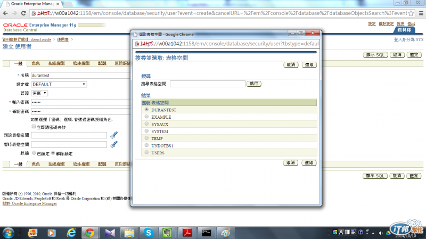Click the 暫時表格空間 input field

tap(69, 144)
